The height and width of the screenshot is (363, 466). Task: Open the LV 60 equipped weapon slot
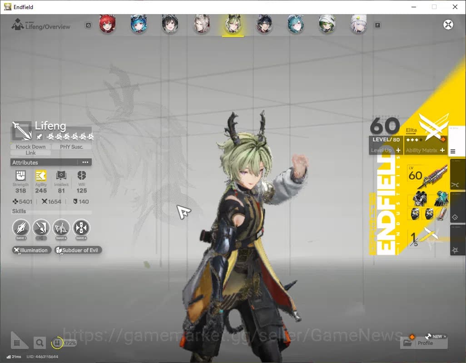click(427, 177)
